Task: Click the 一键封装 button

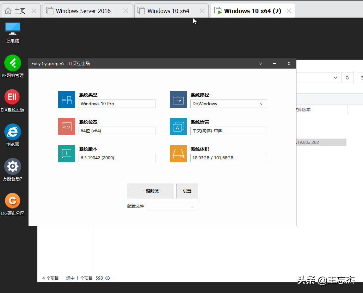Action: point(150,191)
